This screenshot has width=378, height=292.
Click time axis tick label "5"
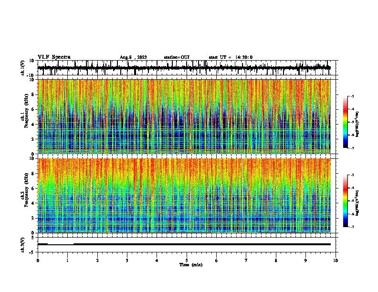[x=187, y=261]
